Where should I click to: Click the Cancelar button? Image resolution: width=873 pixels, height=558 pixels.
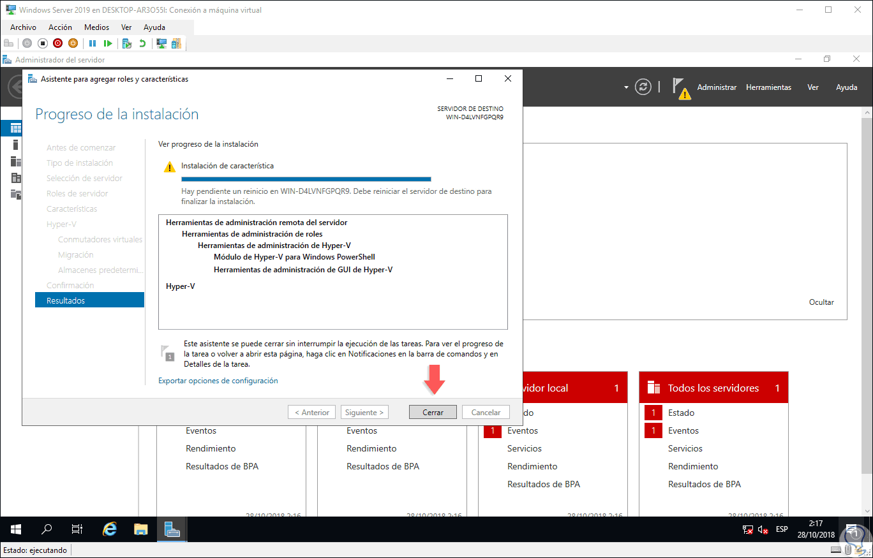point(486,413)
